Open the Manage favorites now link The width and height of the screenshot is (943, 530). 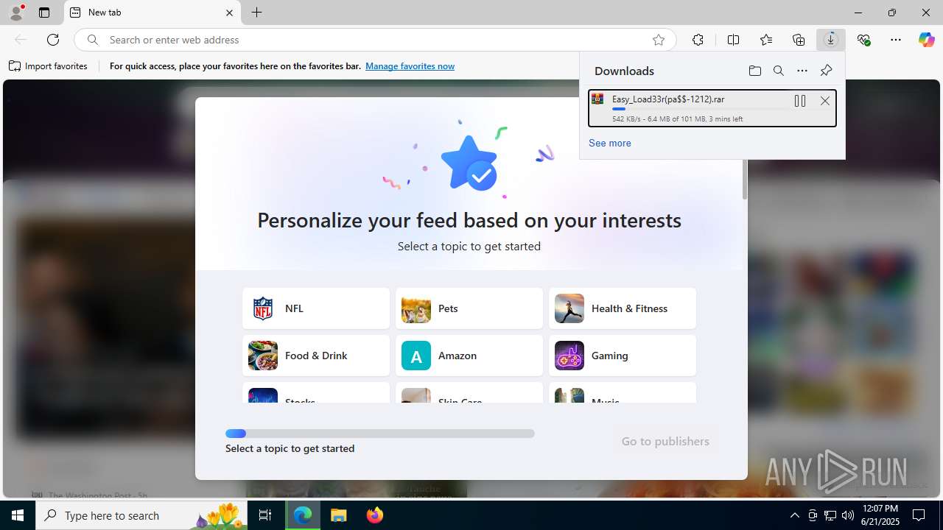click(410, 66)
